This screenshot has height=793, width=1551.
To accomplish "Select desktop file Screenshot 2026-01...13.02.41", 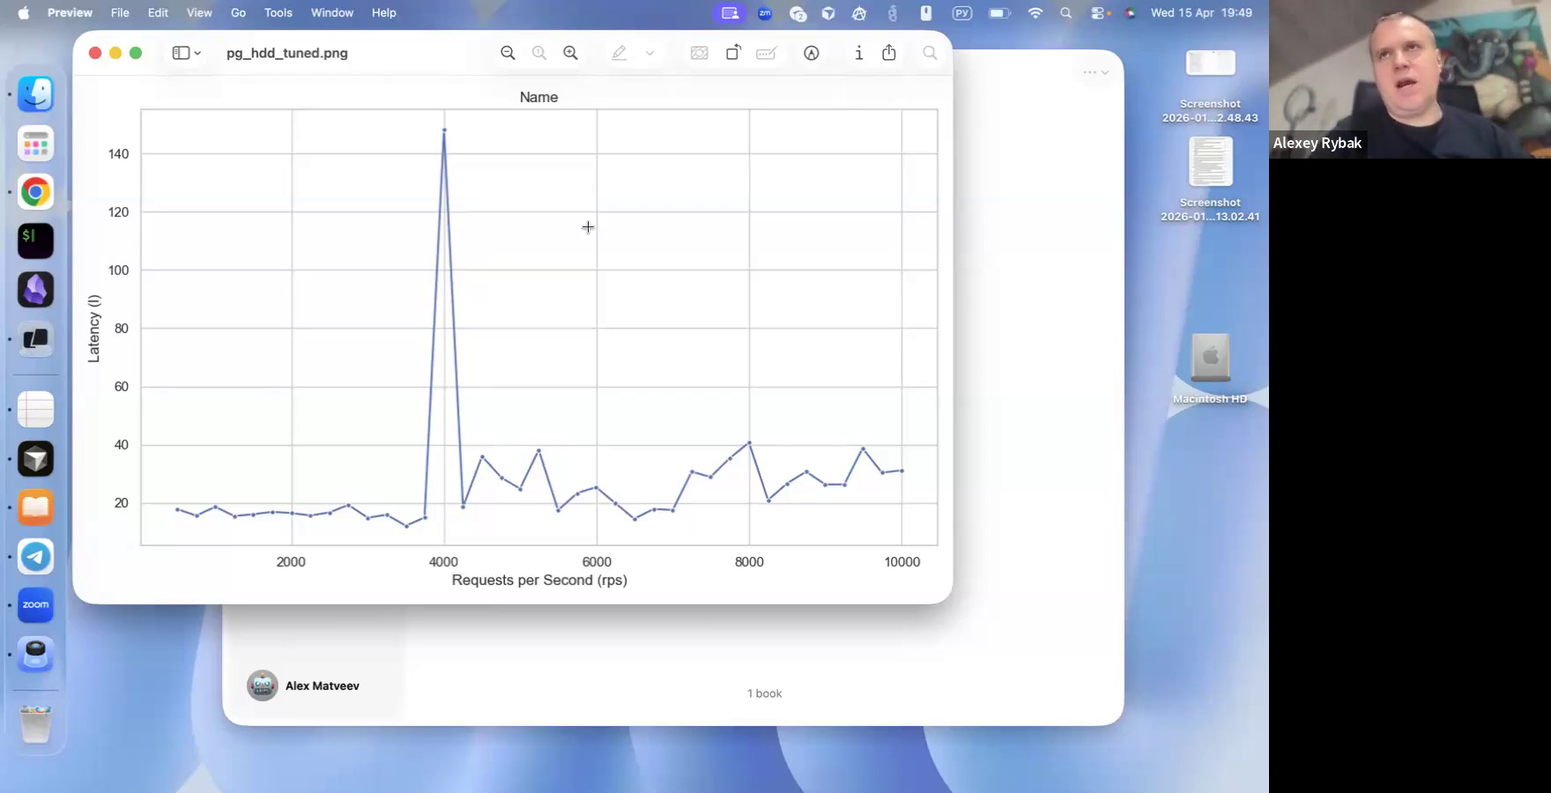I will point(1210,179).
